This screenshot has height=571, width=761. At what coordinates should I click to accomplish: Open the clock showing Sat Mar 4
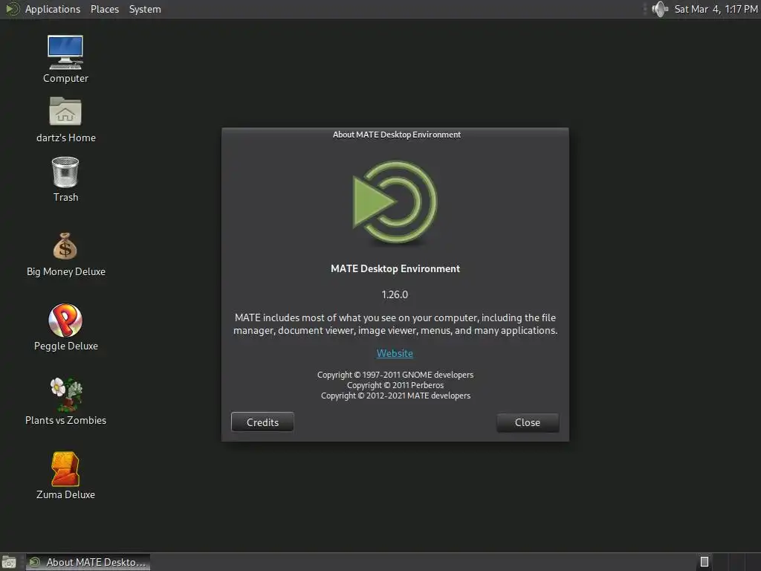click(716, 9)
